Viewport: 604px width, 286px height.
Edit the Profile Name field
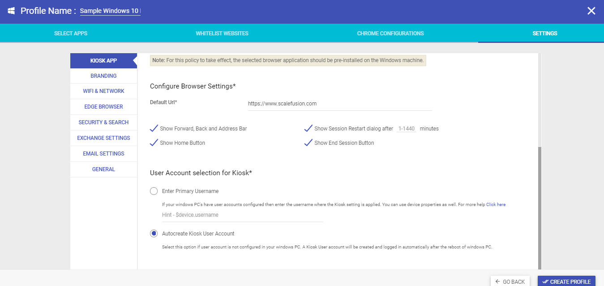110,11
